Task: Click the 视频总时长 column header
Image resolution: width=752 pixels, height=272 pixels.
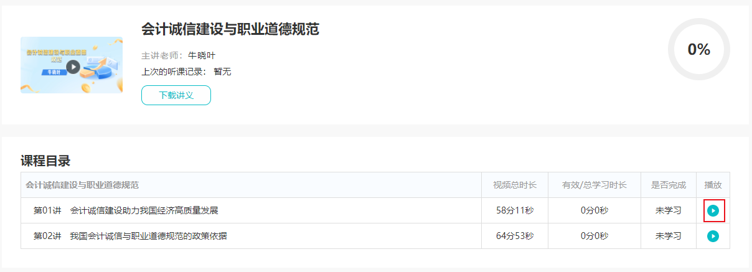Action: (x=515, y=185)
